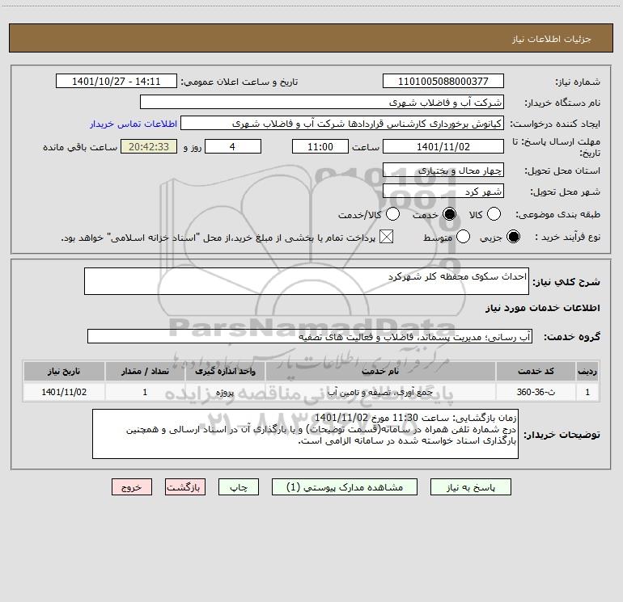Click the جزئیات اطلاعات نیاز header title
The width and height of the screenshot is (623, 602).
pos(552,39)
